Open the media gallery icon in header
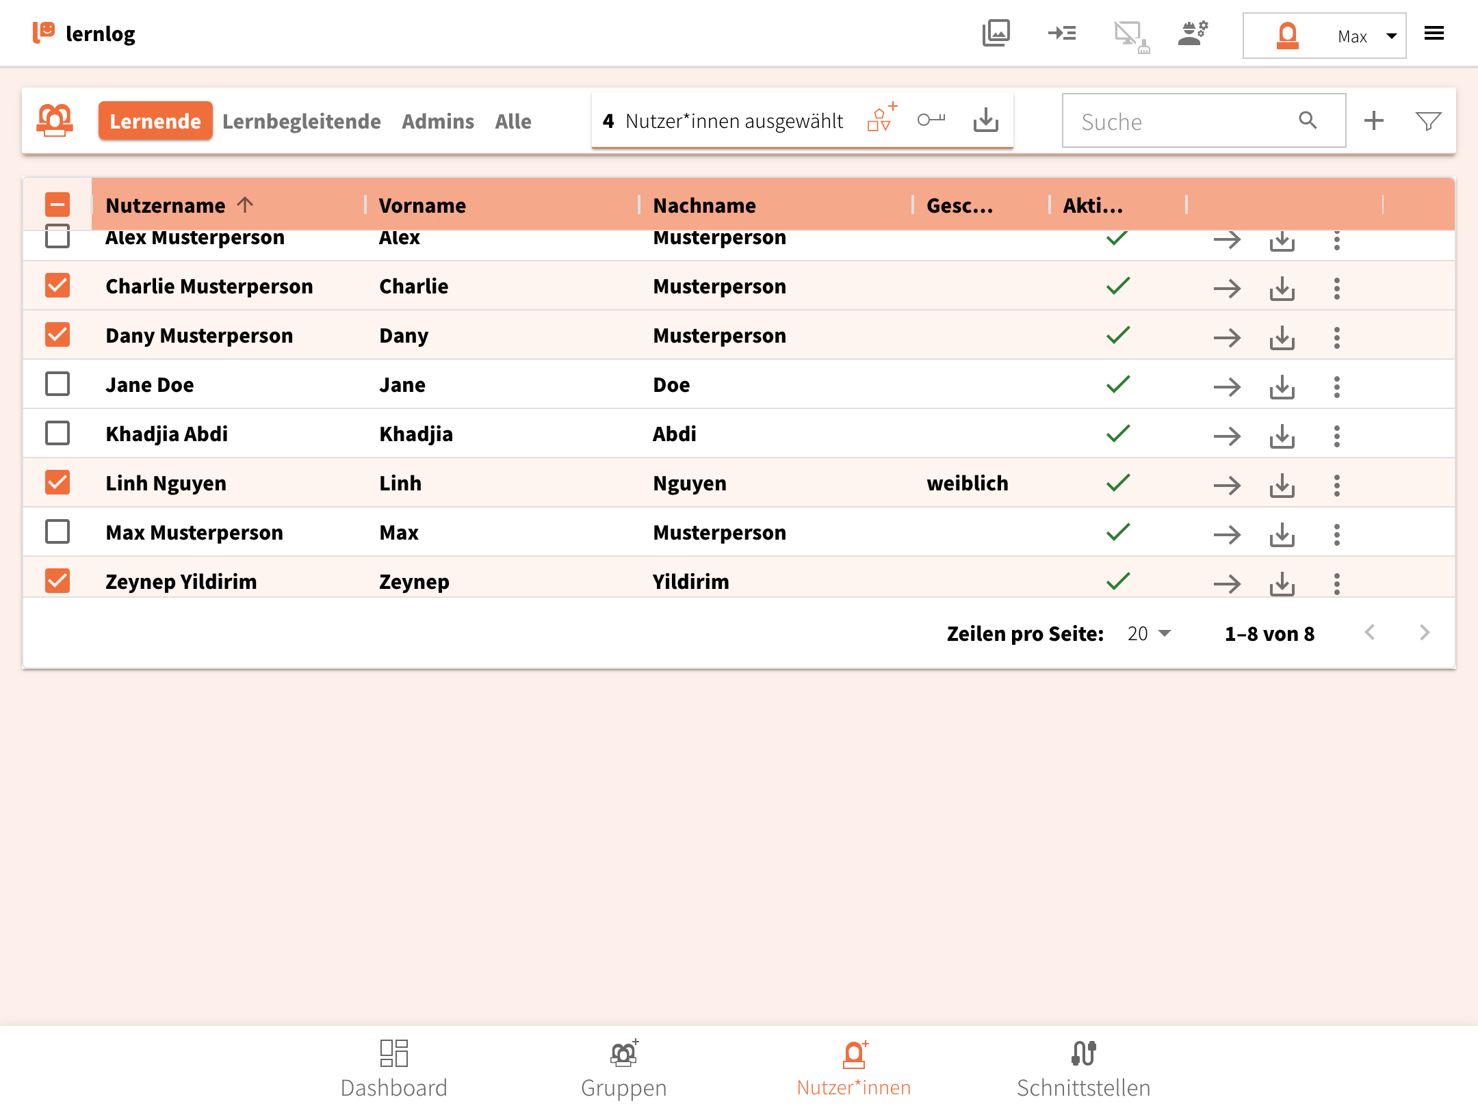Screen dimensions: 1478x1108 pos(996,33)
